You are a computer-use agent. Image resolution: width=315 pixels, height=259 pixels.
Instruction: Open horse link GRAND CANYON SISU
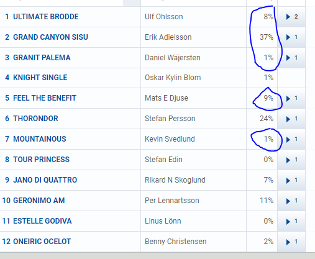[x=50, y=37]
